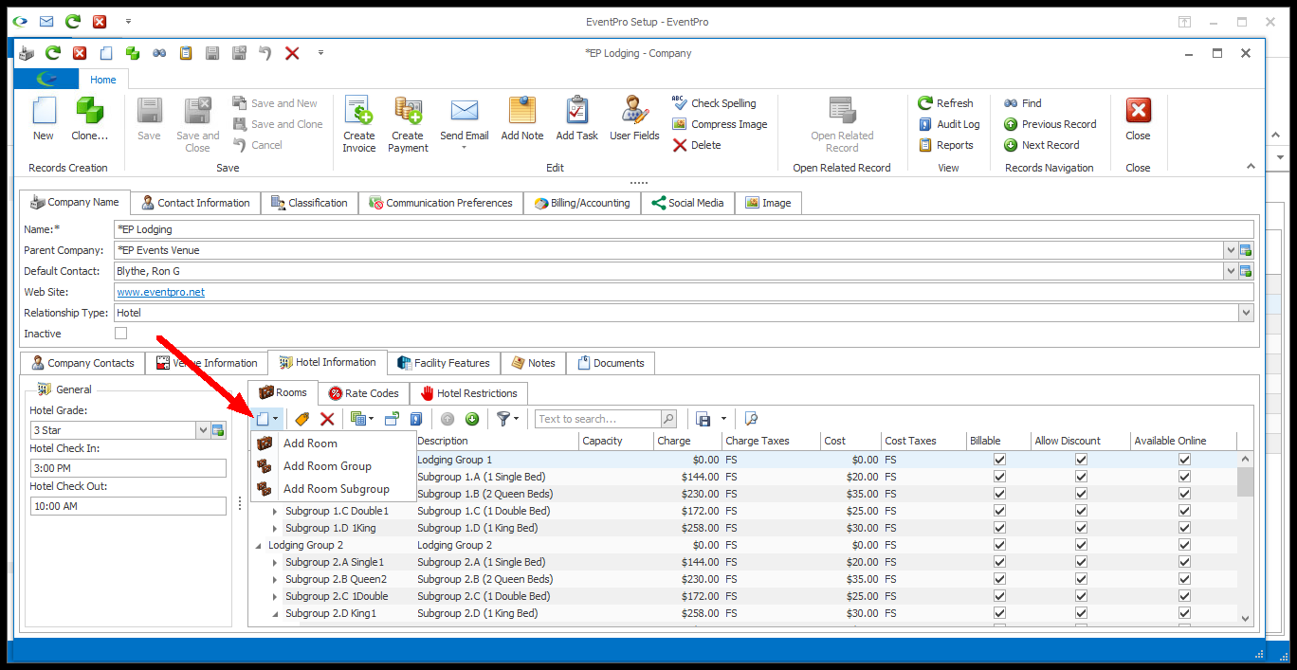Click the binoculars icon in quick access toolbar
Image resolution: width=1297 pixels, height=670 pixels.
[x=159, y=53]
